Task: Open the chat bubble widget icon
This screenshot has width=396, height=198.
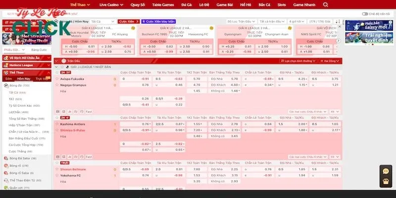Action: click(x=386, y=171)
